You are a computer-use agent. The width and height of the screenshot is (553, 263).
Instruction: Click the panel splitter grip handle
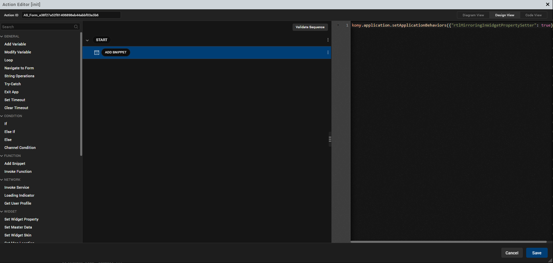(330, 139)
